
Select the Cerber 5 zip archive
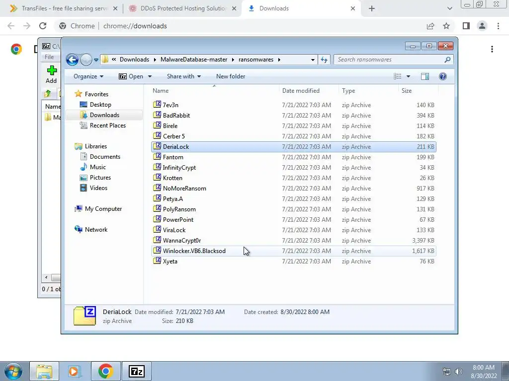click(x=293, y=136)
